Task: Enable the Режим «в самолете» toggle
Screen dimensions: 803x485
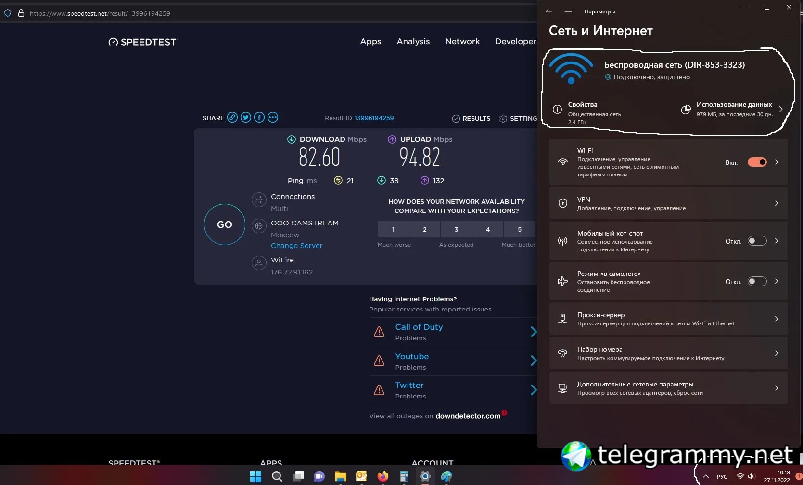Action: pos(757,281)
